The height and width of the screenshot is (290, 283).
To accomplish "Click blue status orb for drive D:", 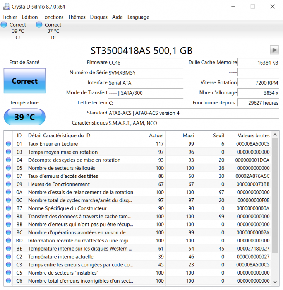I will pyautogui.click(x=39, y=25).
